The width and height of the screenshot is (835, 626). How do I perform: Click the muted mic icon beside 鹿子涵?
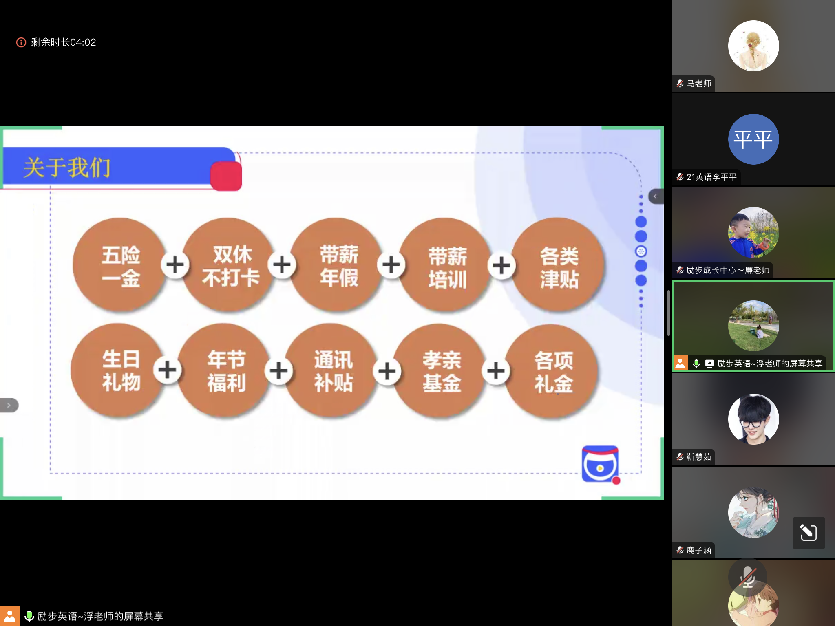coord(680,550)
